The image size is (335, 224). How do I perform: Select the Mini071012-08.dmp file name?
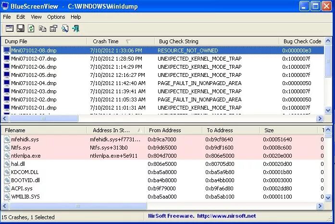tap(34, 50)
